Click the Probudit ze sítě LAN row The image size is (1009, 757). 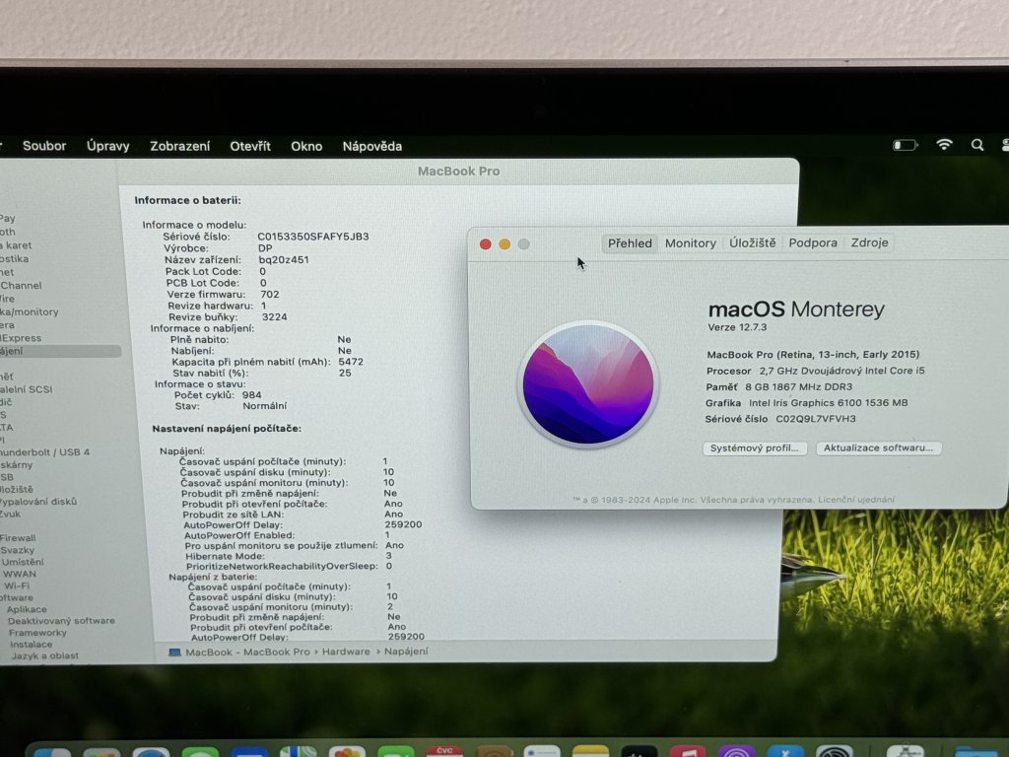[x=293, y=514]
